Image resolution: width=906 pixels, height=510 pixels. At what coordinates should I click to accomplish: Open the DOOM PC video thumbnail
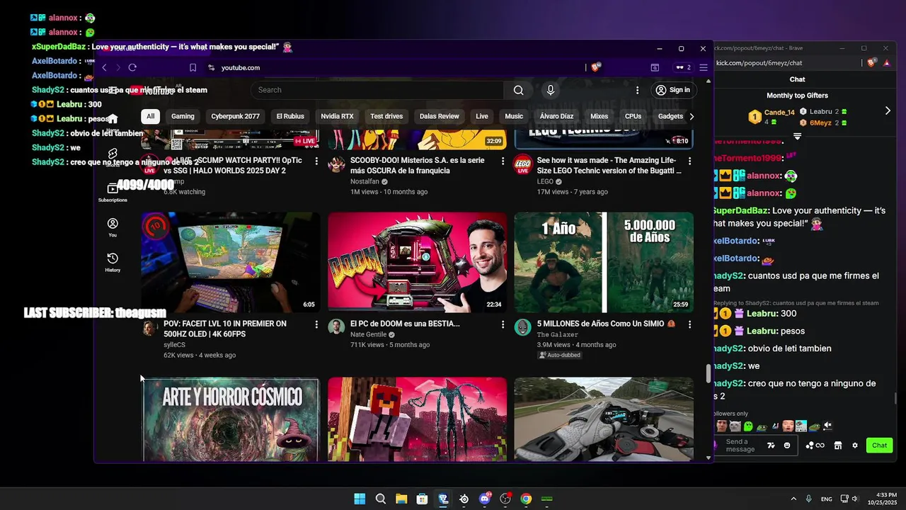[x=418, y=263]
